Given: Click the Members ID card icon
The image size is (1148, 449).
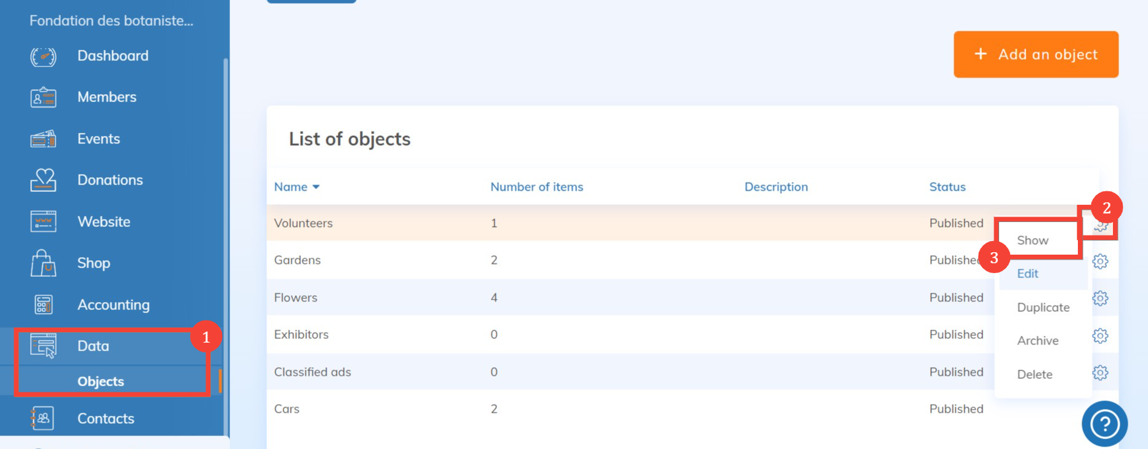Looking at the screenshot, I should [43, 98].
